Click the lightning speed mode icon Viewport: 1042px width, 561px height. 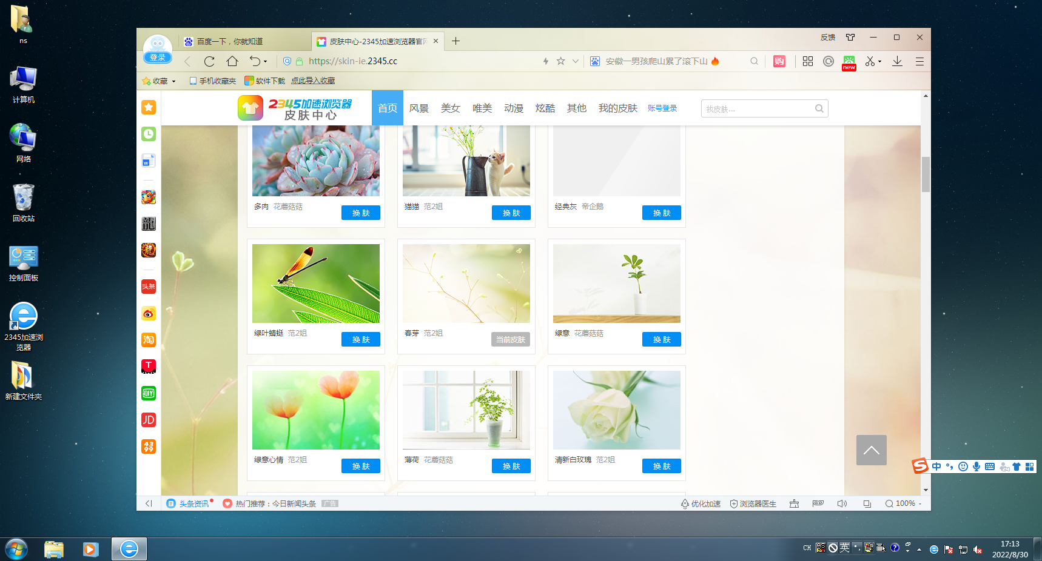(x=545, y=61)
